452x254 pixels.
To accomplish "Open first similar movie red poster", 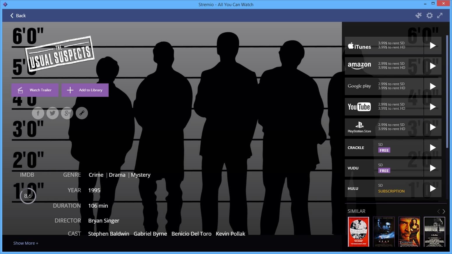I will (359, 232).
